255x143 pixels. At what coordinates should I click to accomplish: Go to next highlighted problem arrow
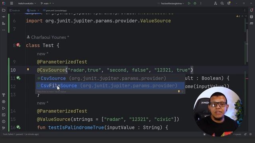(246, 16)
